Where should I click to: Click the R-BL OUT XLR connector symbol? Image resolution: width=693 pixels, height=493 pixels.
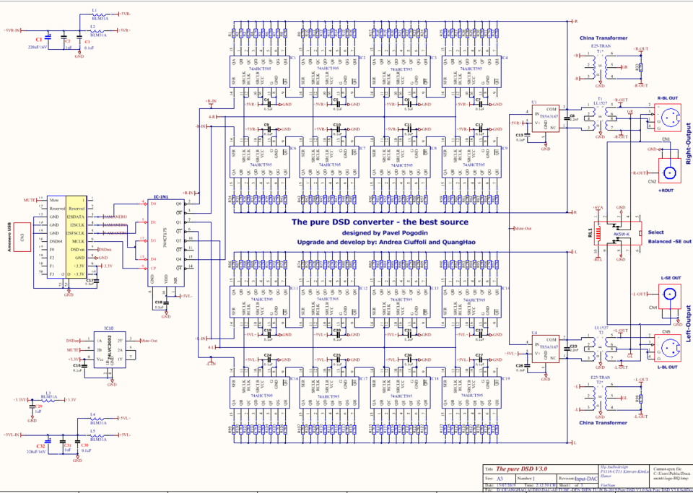(668, 116)
